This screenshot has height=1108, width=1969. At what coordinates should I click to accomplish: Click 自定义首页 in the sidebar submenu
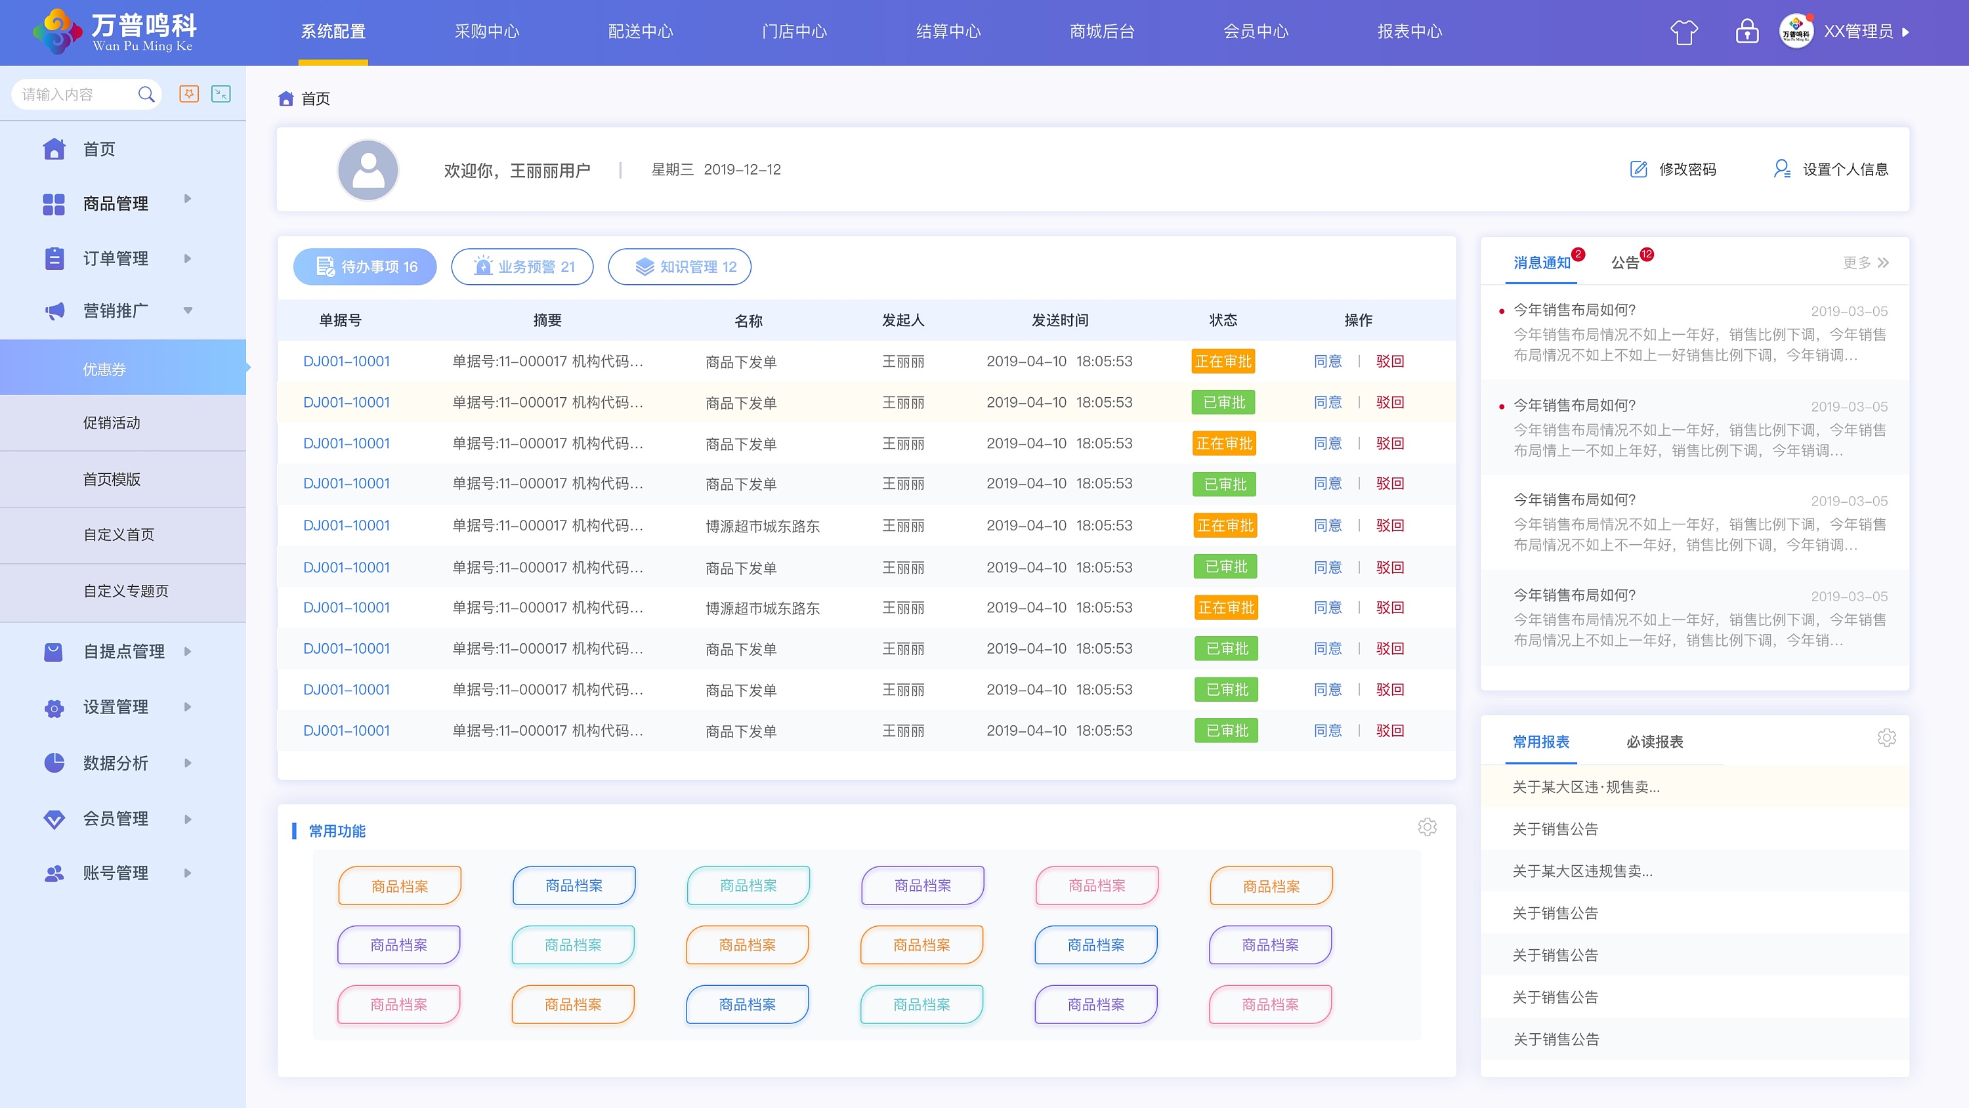(123, 535)
